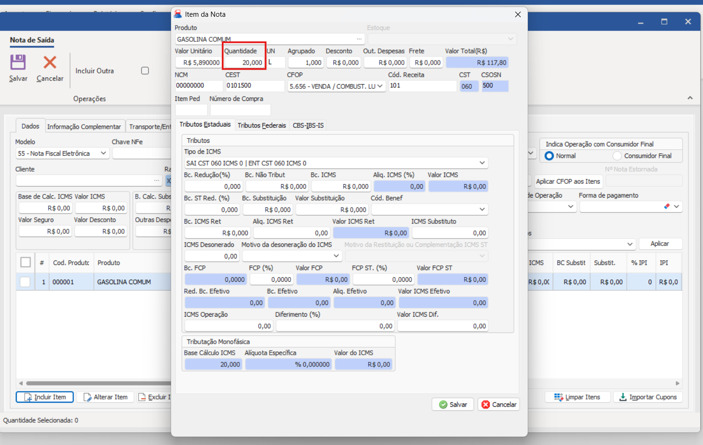Screen dimensions: 703x445
Task: Click the purple Salvar floppy disk icon
Action: pos(18,62)
